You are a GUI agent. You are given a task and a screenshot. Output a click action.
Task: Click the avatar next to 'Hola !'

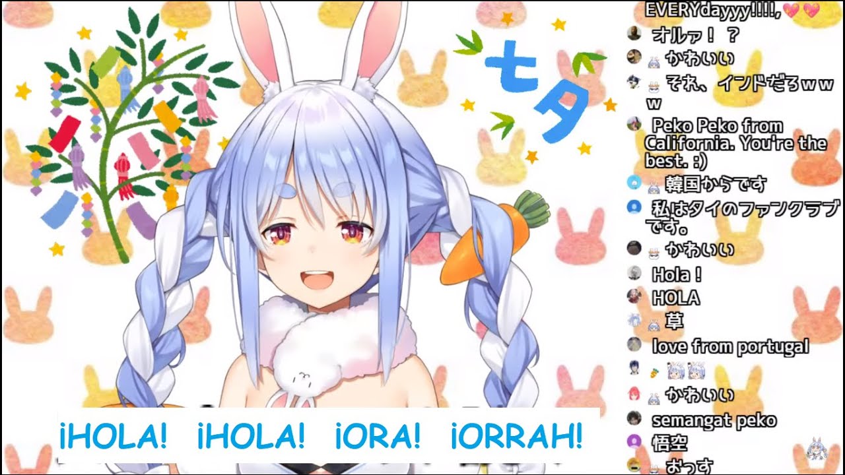tap(634, 272)
